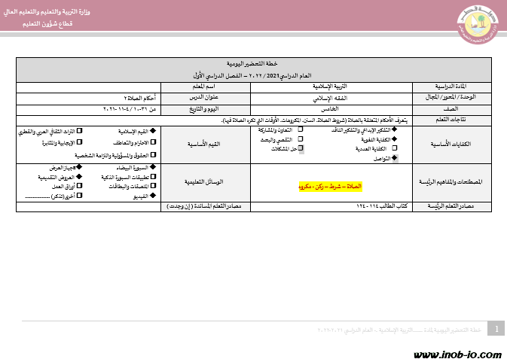Click the diamond marker next to السبورة البيضاء
This screenshot has height=359, width=507.
pos(153,167)
